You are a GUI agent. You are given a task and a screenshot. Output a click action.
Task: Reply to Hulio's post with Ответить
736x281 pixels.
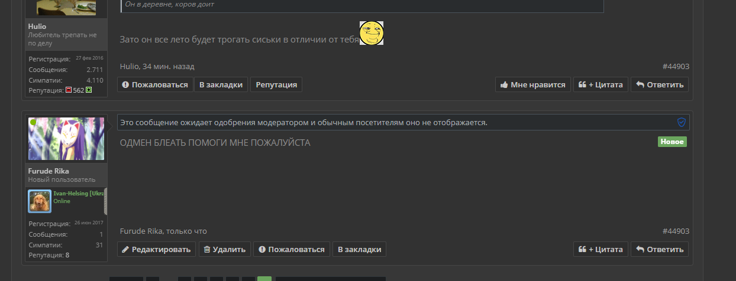pyautogui.click(x=660, y=84)
